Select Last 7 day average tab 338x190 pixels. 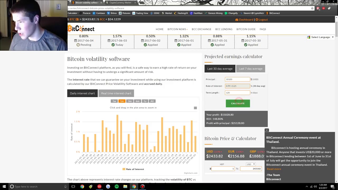click(251, 69)
